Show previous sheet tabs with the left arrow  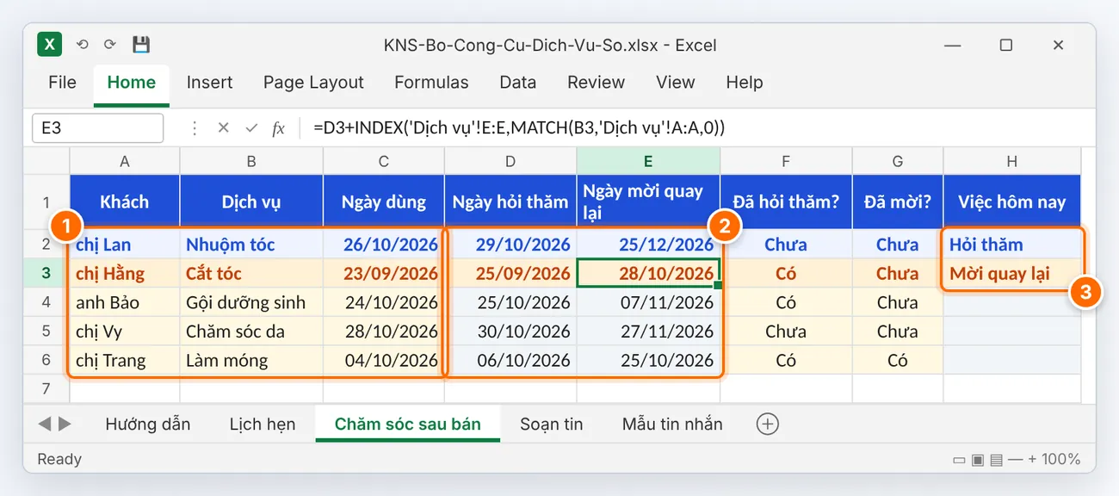click(45, 424)
